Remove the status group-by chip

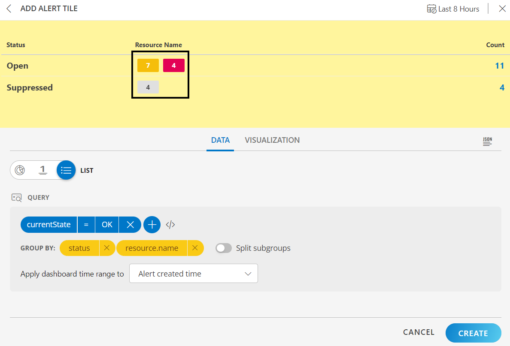pos(107,248)
